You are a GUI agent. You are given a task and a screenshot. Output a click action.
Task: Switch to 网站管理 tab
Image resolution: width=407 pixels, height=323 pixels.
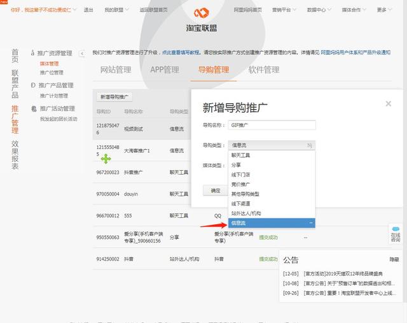click(x=116, y=69)
